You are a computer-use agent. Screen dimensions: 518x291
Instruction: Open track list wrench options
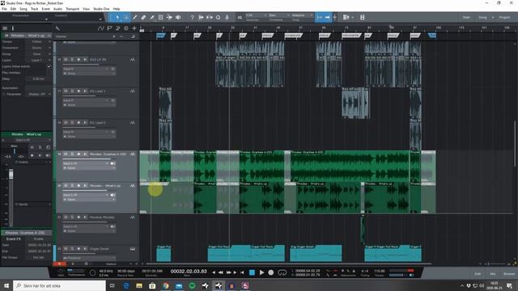[57, 28]
